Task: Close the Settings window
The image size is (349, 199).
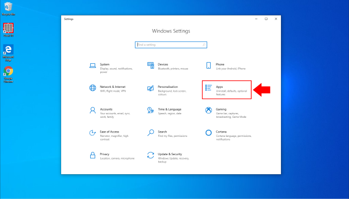Action: (x=276, y=19)
